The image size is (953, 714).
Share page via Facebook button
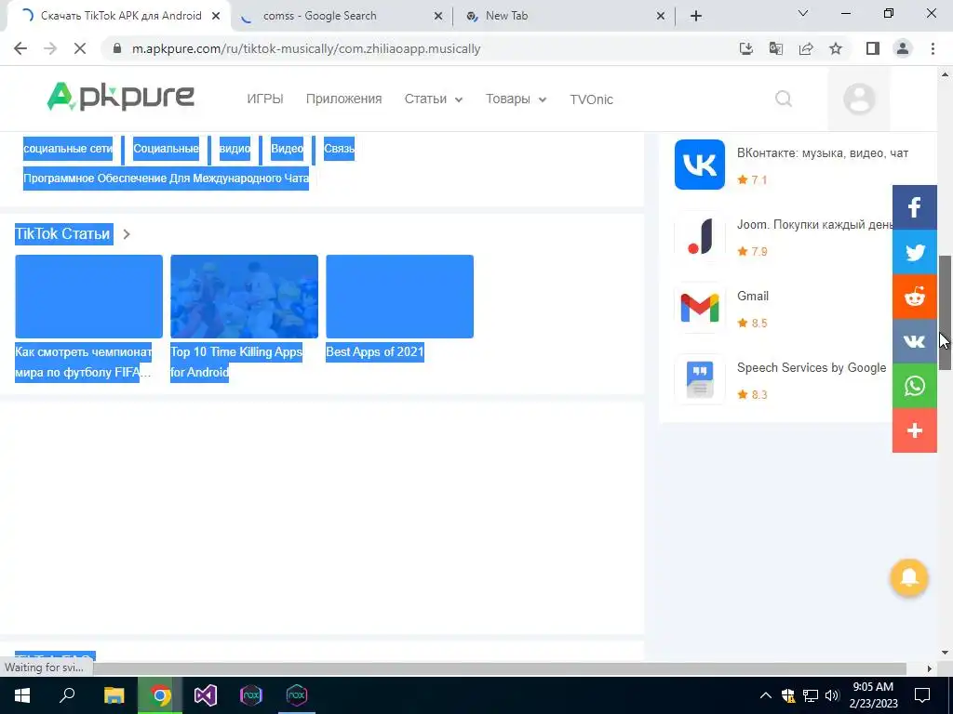(915, 207)
